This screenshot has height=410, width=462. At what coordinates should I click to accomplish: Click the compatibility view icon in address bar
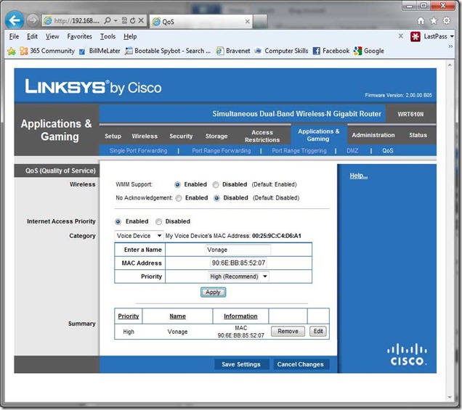(x=125, y=20)
